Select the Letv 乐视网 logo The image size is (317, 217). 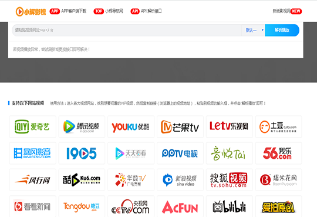[x=230, y=126]
